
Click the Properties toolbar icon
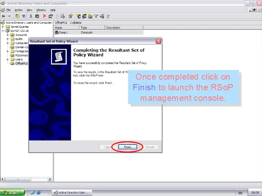(x=51, y=16)
